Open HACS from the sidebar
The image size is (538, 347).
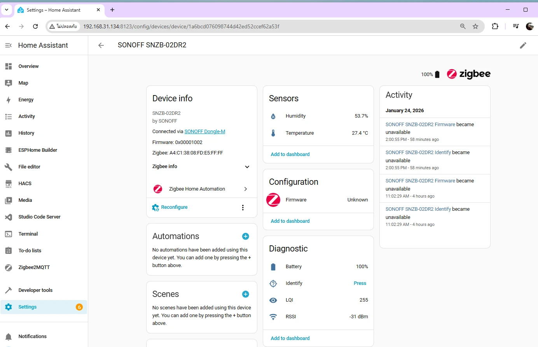coord(25,184)
